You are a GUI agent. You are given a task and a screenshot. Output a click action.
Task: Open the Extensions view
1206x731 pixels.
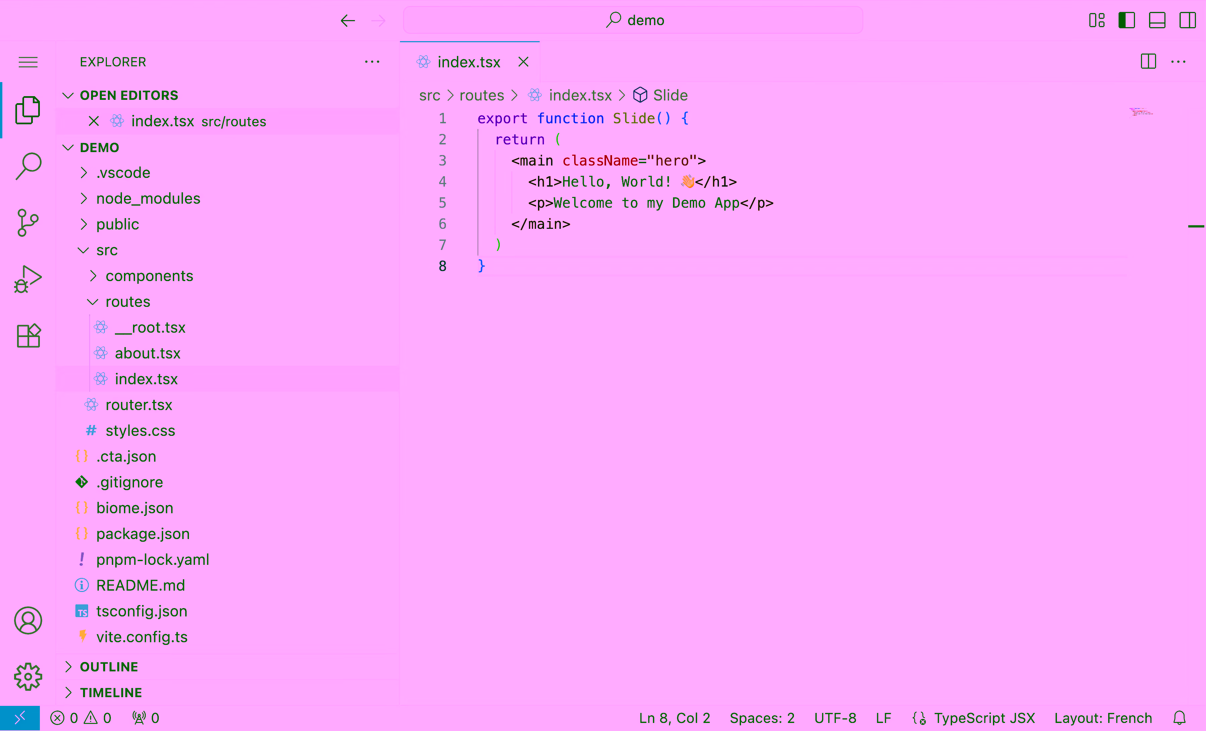[28, 336]
